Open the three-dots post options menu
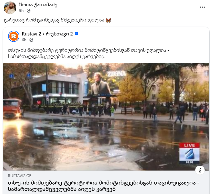 coord(202,7)
